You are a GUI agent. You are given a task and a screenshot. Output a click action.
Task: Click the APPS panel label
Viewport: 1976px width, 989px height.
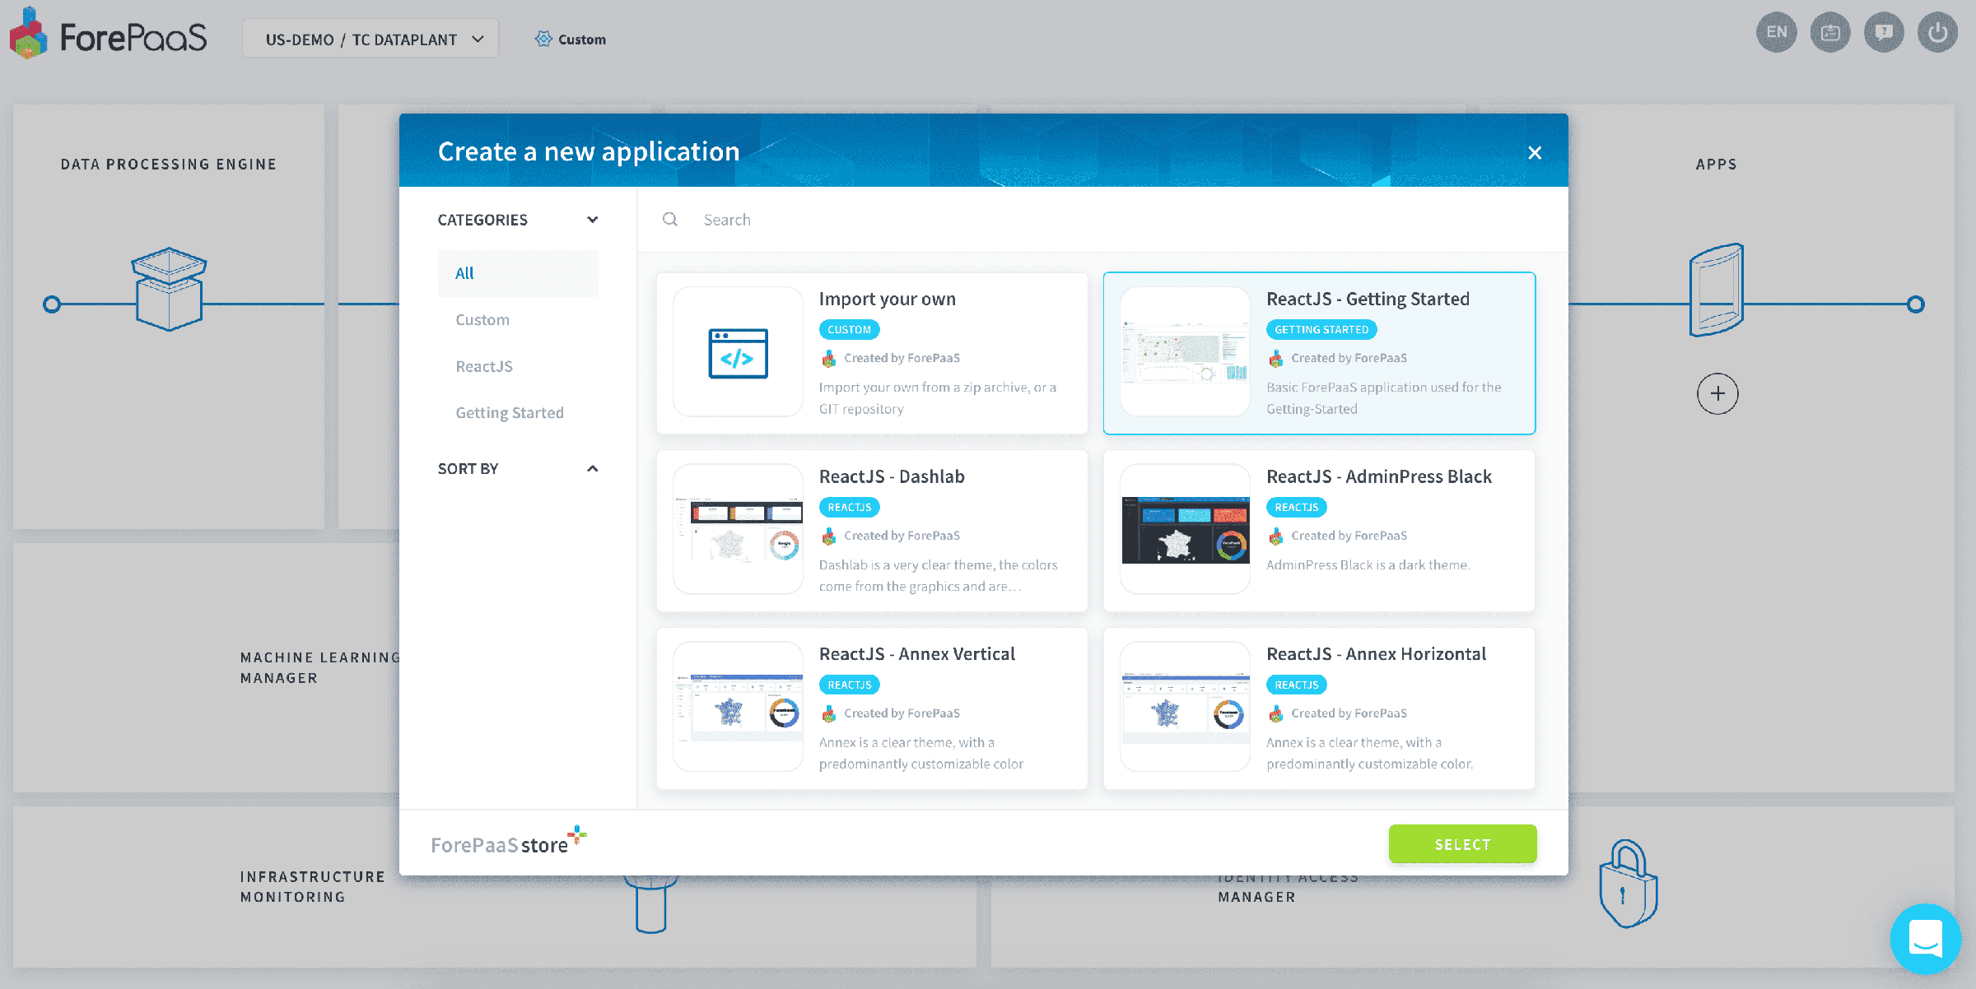pos(1717,165)
